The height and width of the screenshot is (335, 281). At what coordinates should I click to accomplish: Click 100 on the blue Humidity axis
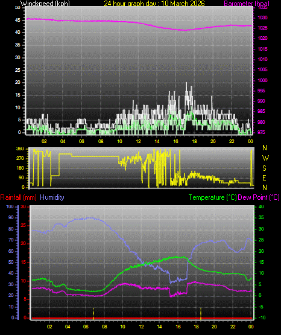click(10, 206)
